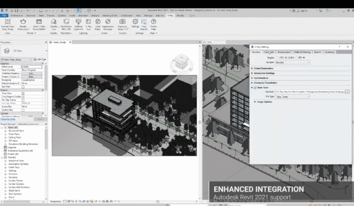
Task: Open the Quality Low setting icon
Action: pyautogui.click(x=54, y=22)
